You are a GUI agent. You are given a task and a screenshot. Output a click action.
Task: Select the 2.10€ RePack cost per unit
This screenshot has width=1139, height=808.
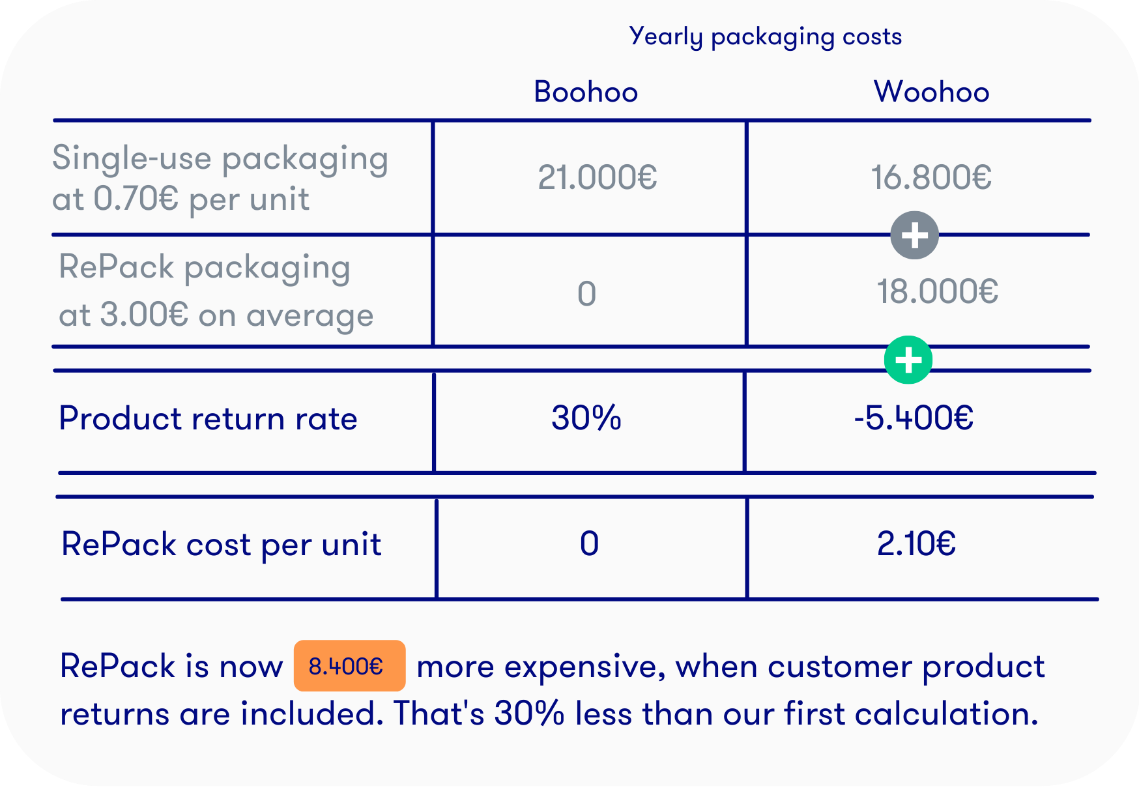tap(916, 543)
